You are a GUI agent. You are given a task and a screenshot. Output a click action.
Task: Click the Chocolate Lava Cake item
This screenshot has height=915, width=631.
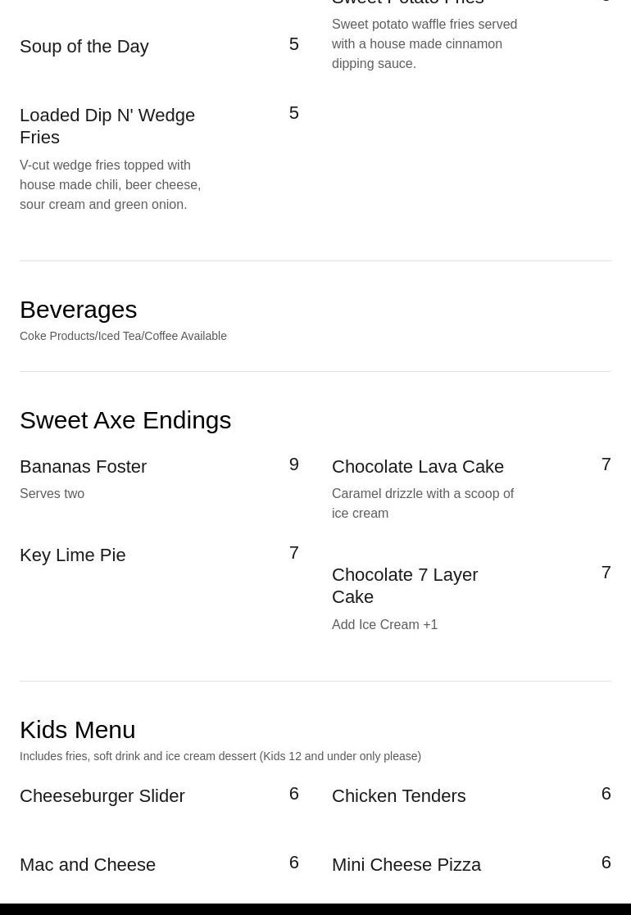tap(417, 467)
